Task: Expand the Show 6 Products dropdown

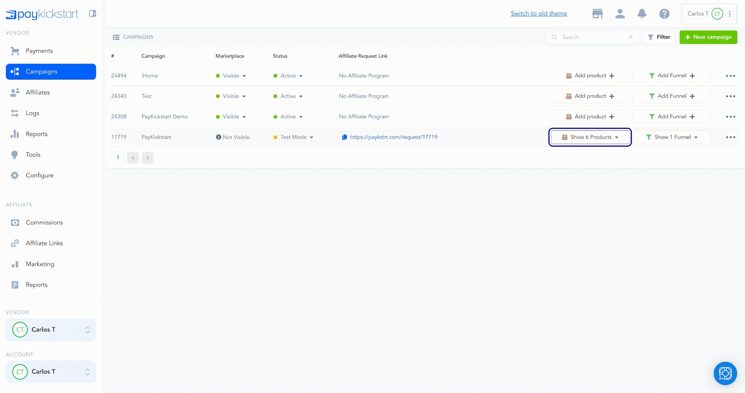Action: point(590,137)
